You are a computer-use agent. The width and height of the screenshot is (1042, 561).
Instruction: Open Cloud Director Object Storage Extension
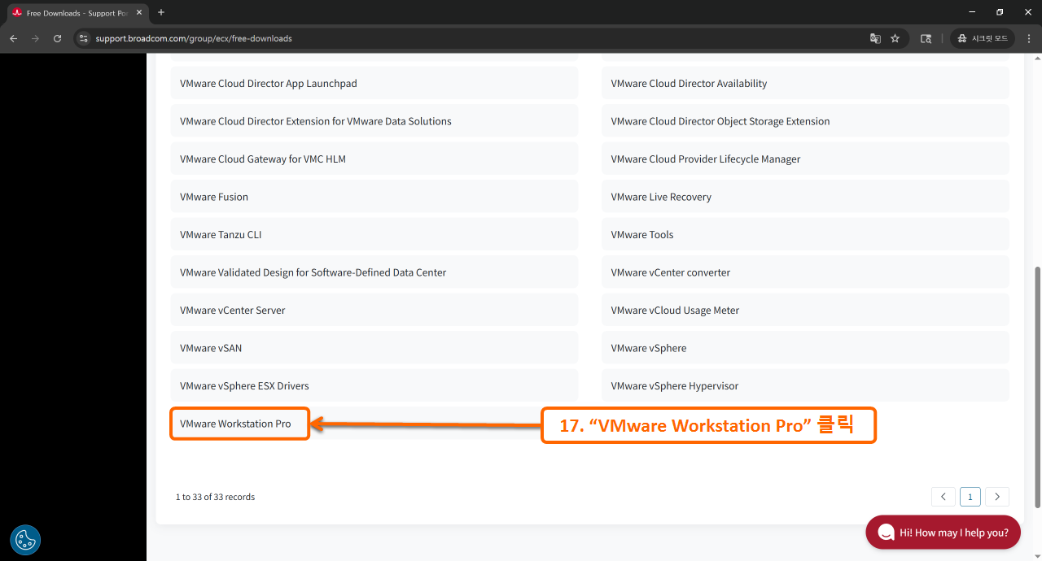[x=805, y=121]
